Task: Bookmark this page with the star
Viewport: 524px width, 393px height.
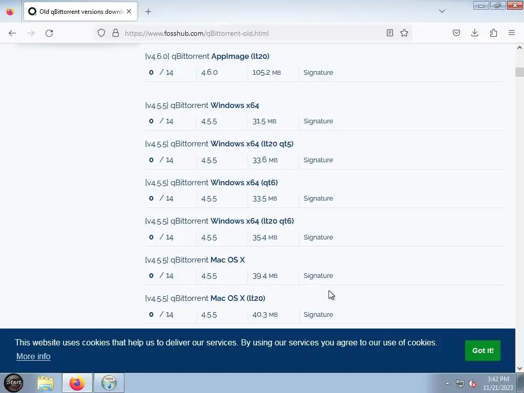Action: click(404, 33)
